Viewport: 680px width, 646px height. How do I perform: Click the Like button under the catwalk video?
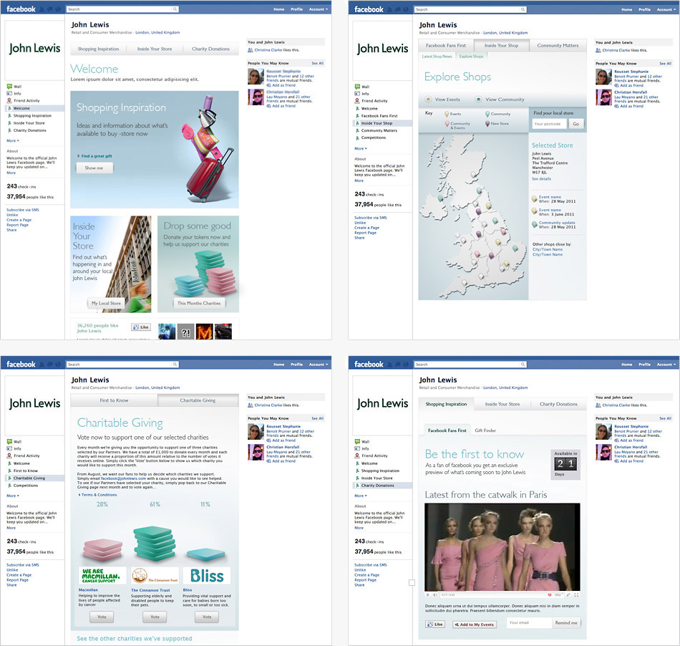[x=435, y=625]
